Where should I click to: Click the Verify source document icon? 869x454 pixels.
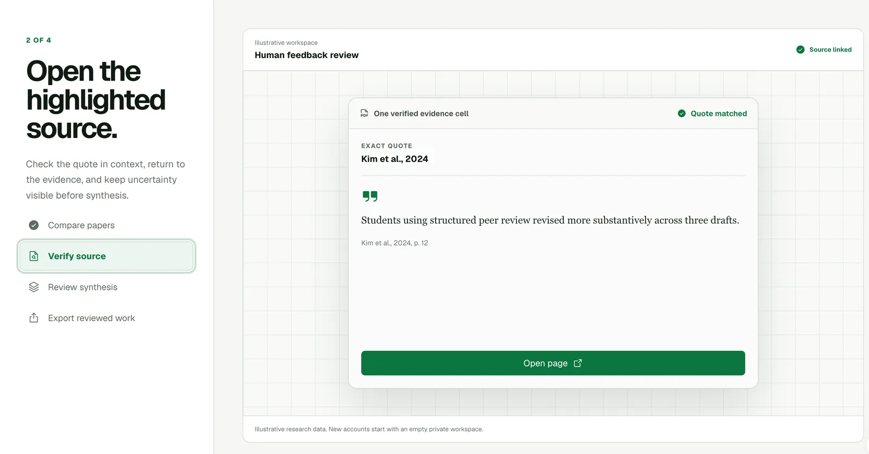[x=34, y=256]
